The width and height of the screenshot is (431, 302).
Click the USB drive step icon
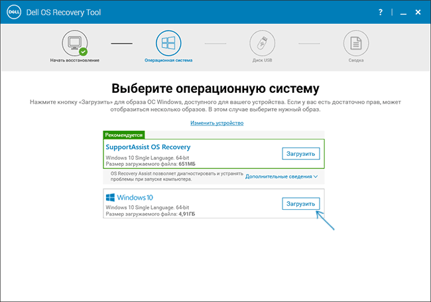[262, 43]
